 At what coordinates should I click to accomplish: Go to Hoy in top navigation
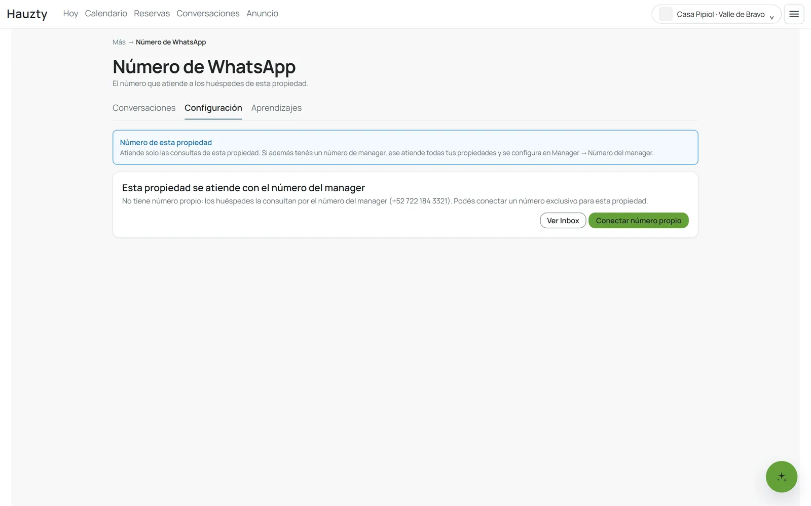(70, 14)
